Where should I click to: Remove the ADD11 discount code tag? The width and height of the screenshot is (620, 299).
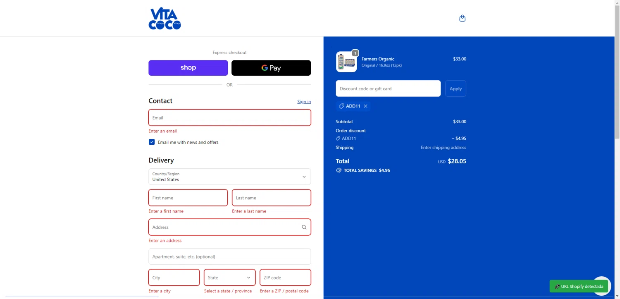365,106
